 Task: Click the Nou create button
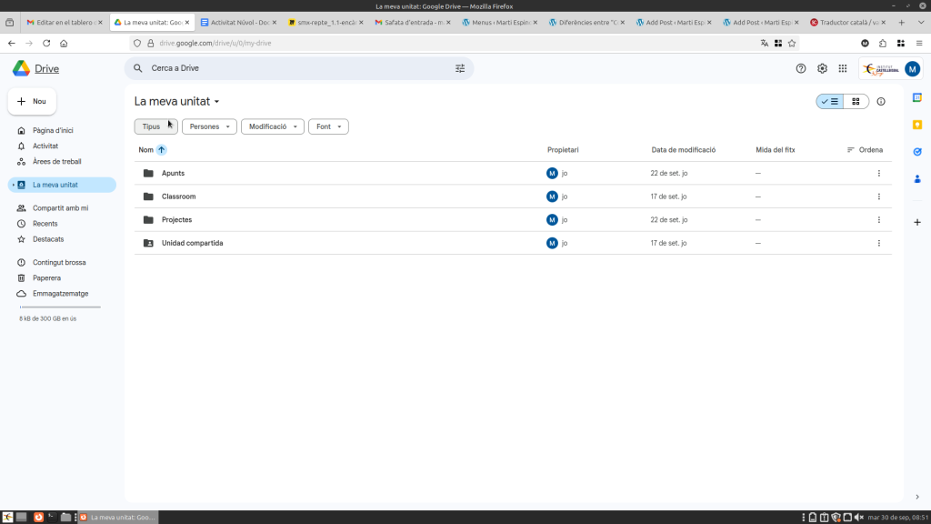pyautogui.click(x=32, y=102)
